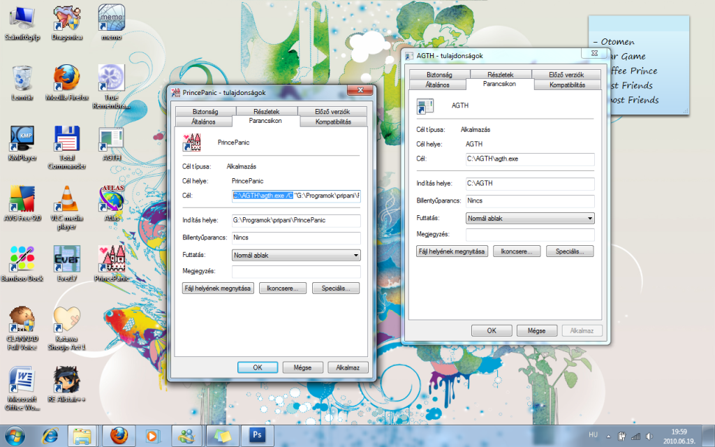The width and height of the screenshot is (715, 447).
Task: Expand the Futtatás dropdown in PrincePanic properties
Action: tap(296, 256)
